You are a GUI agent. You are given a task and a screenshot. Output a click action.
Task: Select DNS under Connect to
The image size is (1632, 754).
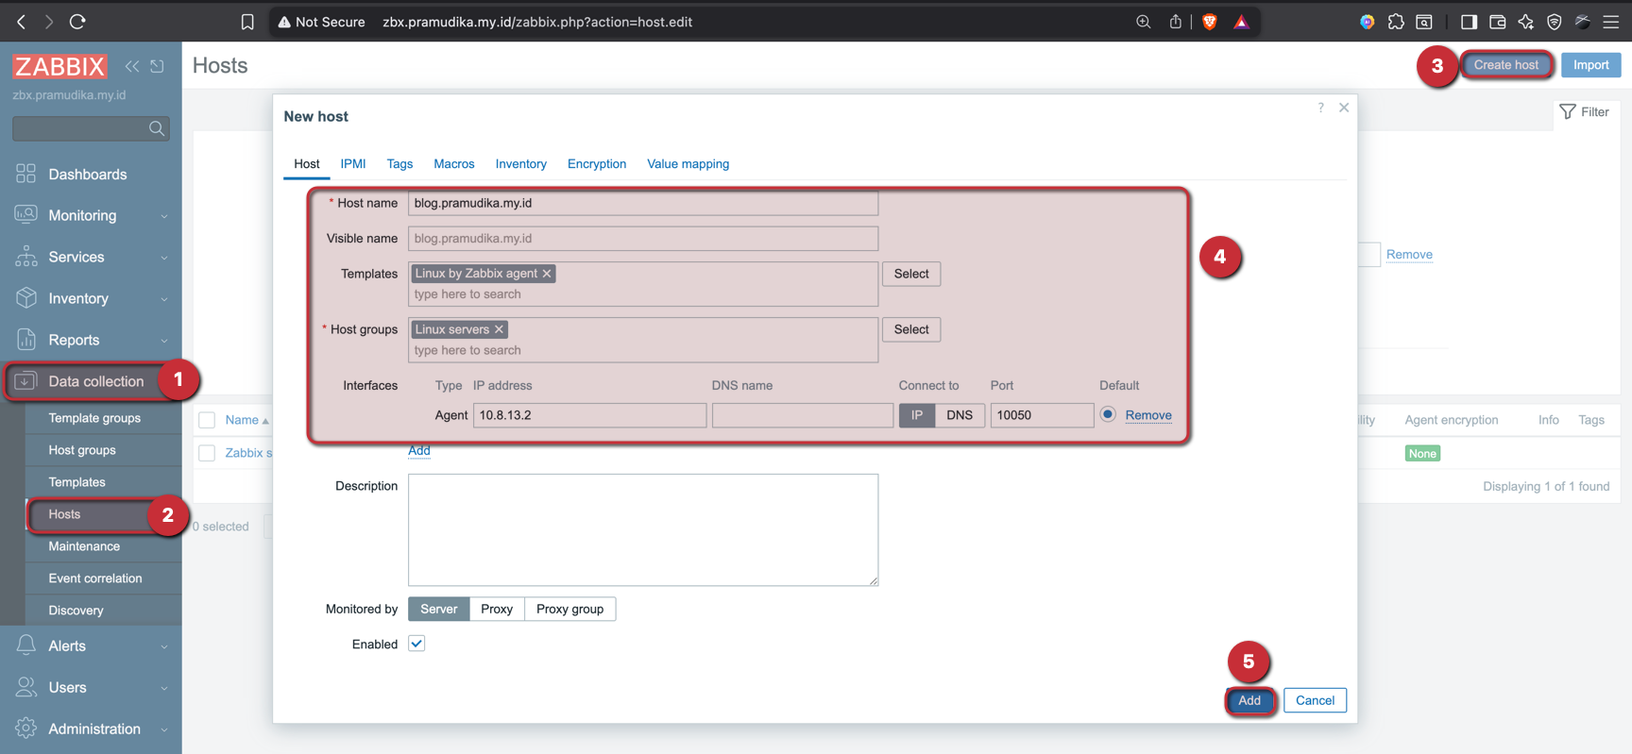coord(960,415)
